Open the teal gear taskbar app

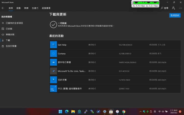pos(79,111)
